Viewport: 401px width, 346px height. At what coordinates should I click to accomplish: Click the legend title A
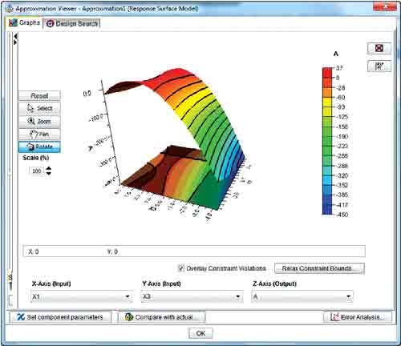click(x=336, y=54)
